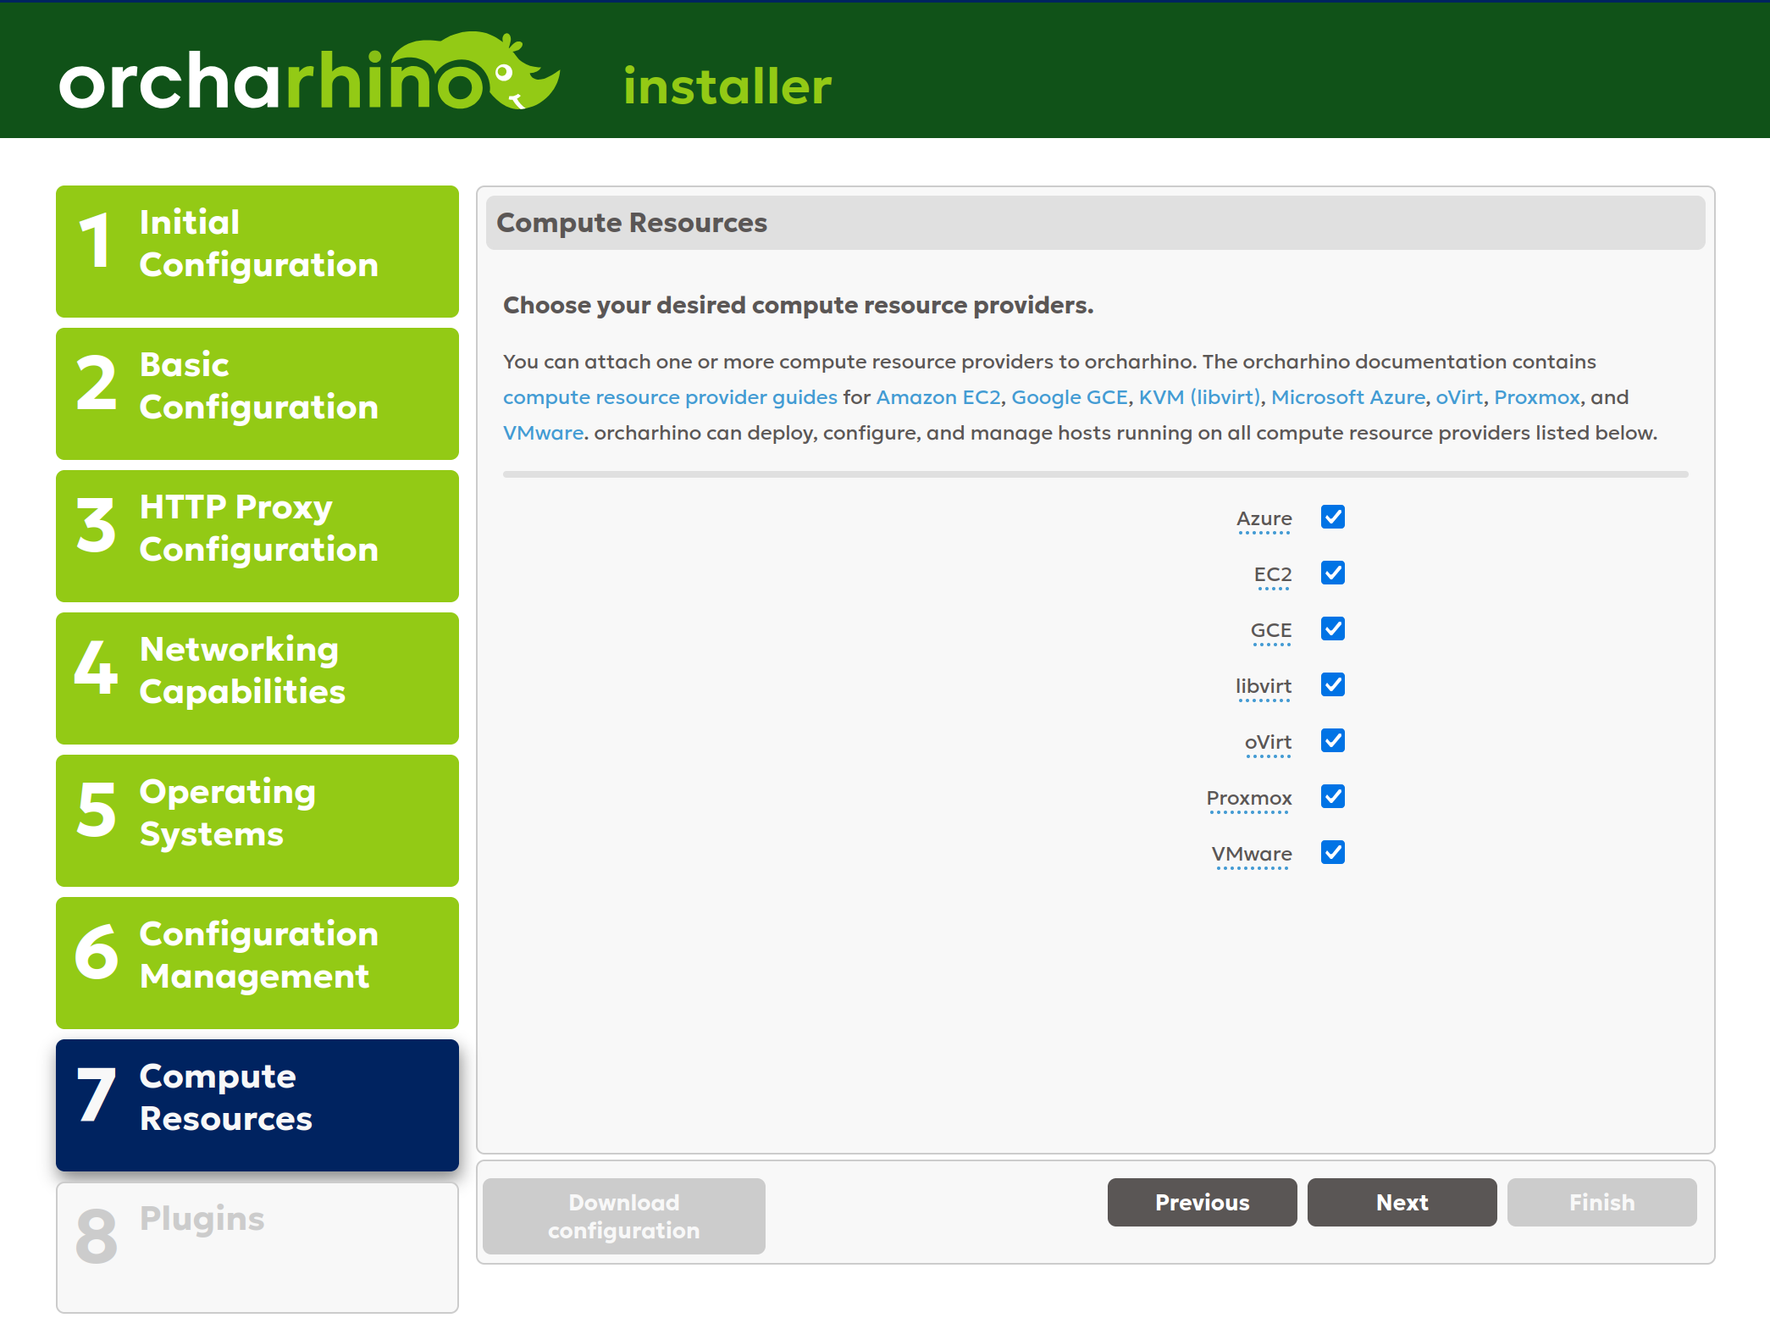Navigate to Basic Configuration step
This screenshot has height=1340, width=1770.
tap(260, 385)
